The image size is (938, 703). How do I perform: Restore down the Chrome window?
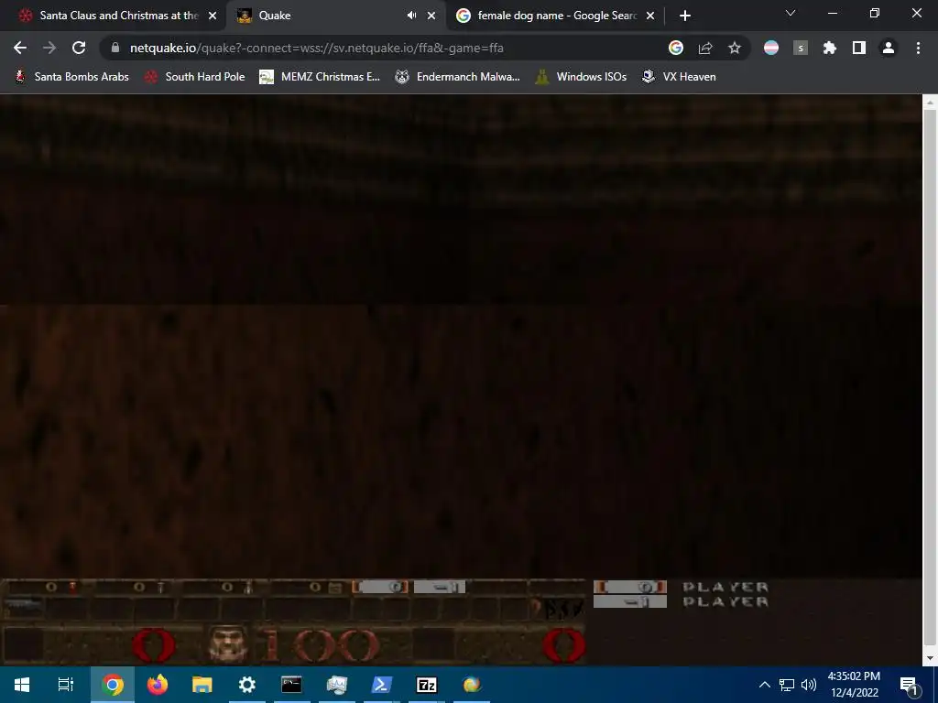(x=875, y=13)
